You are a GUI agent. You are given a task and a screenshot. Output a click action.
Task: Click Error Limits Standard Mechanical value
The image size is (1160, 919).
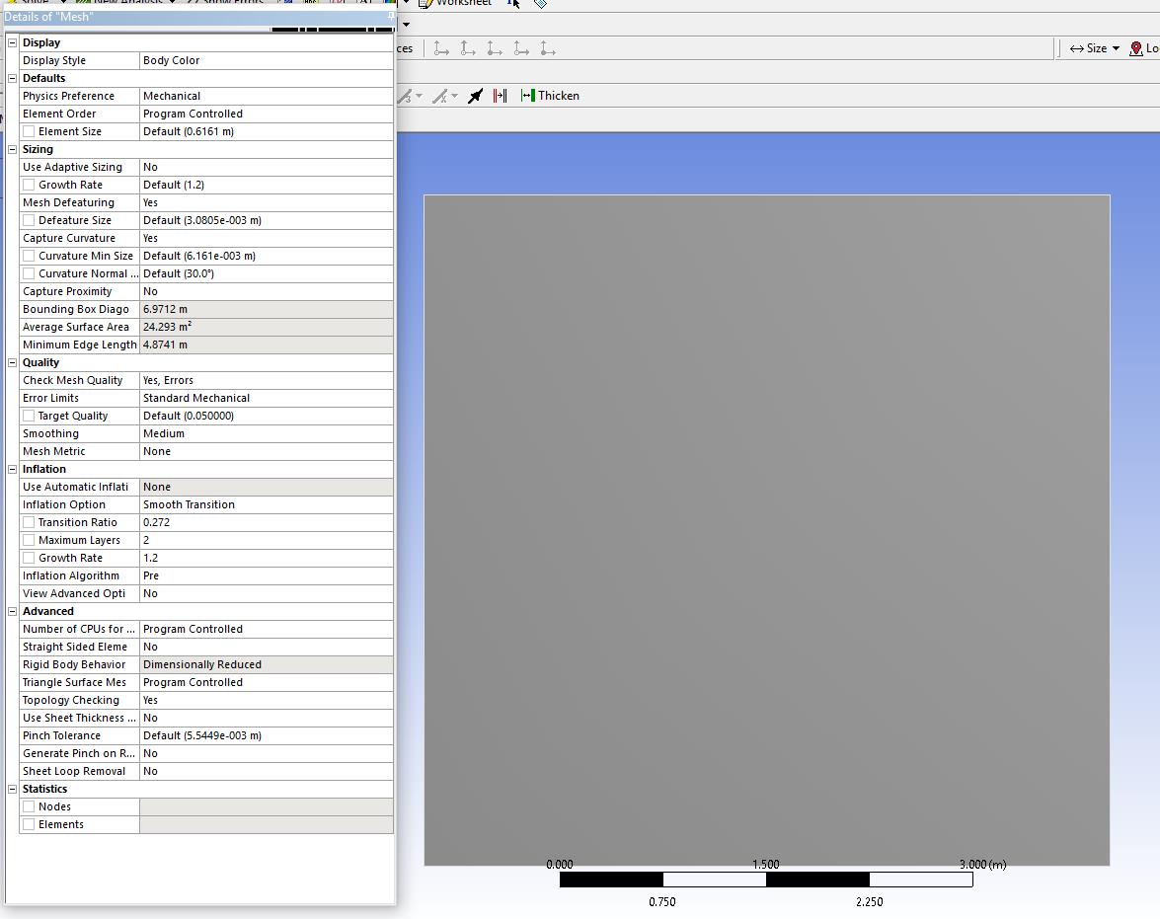click(x=267, y=398)
